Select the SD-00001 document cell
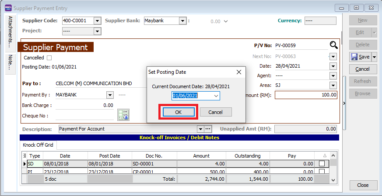The height and width of the screenshot is (196, 382). point(154,164)
